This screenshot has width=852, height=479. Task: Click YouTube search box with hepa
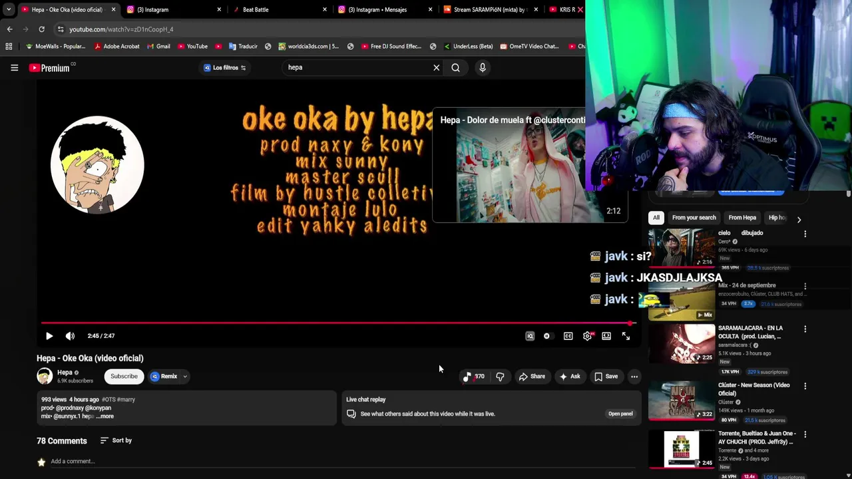356,67
